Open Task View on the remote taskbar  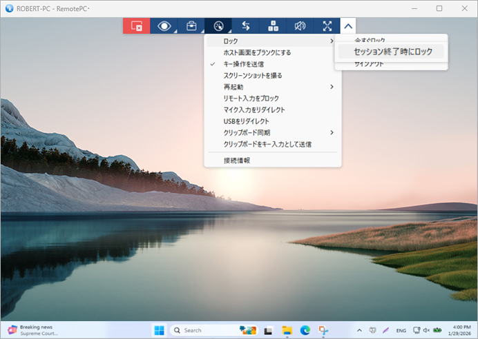click(268, 330)
